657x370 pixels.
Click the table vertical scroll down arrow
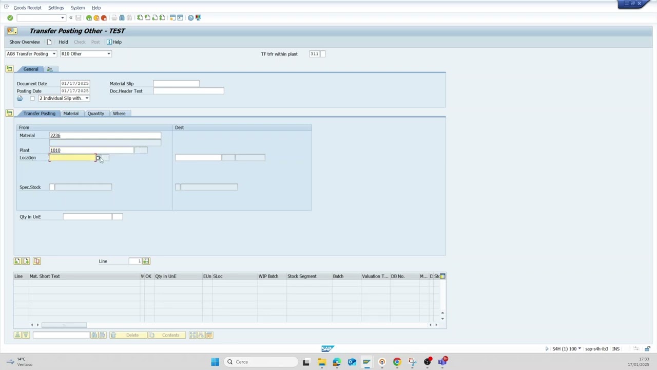pos(442,319)
